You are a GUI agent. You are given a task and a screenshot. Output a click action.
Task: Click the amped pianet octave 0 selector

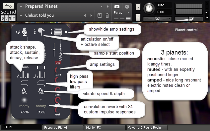pos(51,32)
